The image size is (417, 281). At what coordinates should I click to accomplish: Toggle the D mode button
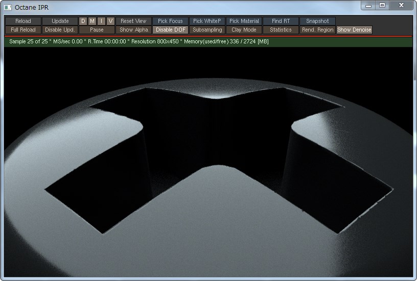pos(83,21)
